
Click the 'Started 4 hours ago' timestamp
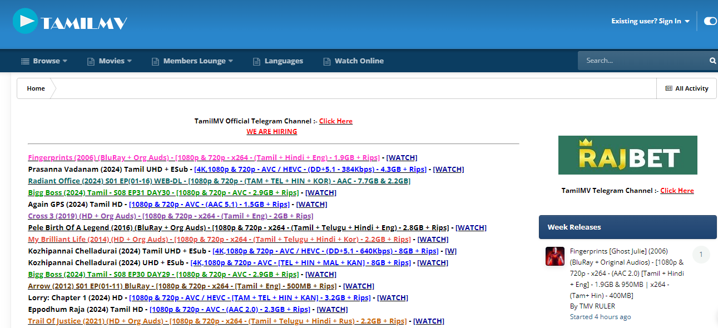[601, 317]
